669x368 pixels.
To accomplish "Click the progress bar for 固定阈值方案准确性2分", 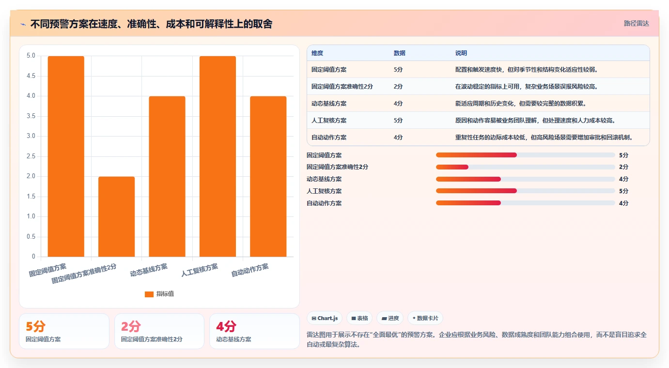I will pos(526,167).
